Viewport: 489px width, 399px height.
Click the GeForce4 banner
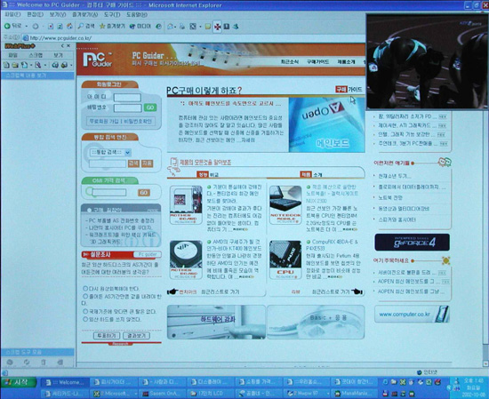pyautogui.click(x=412, y=243)
